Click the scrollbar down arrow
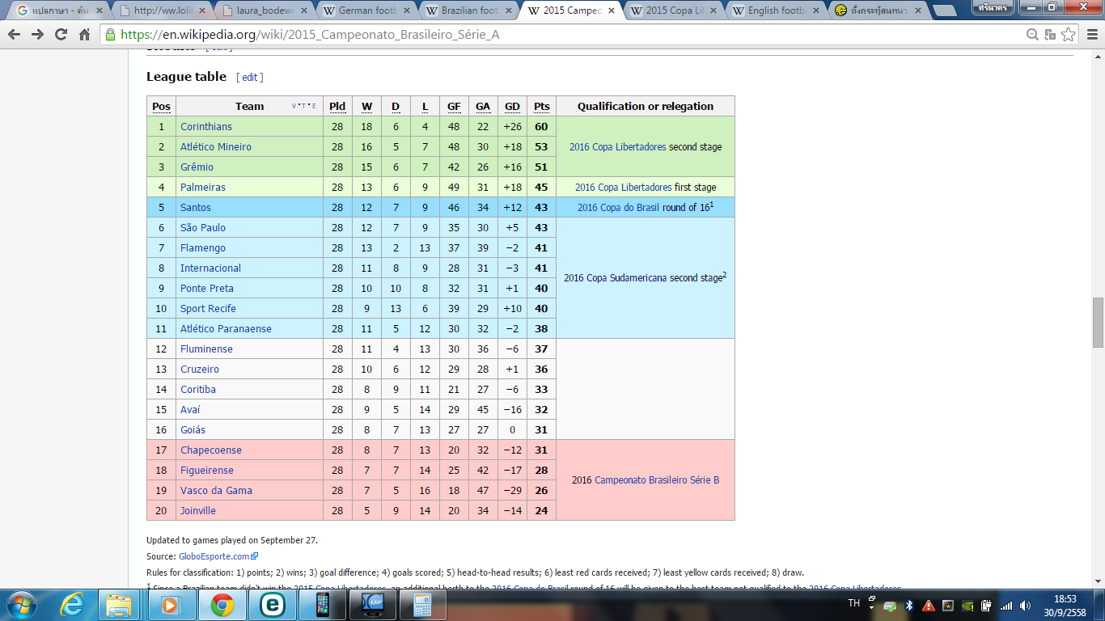This screenshot has width=1105, height=621. pos(1098,582)
